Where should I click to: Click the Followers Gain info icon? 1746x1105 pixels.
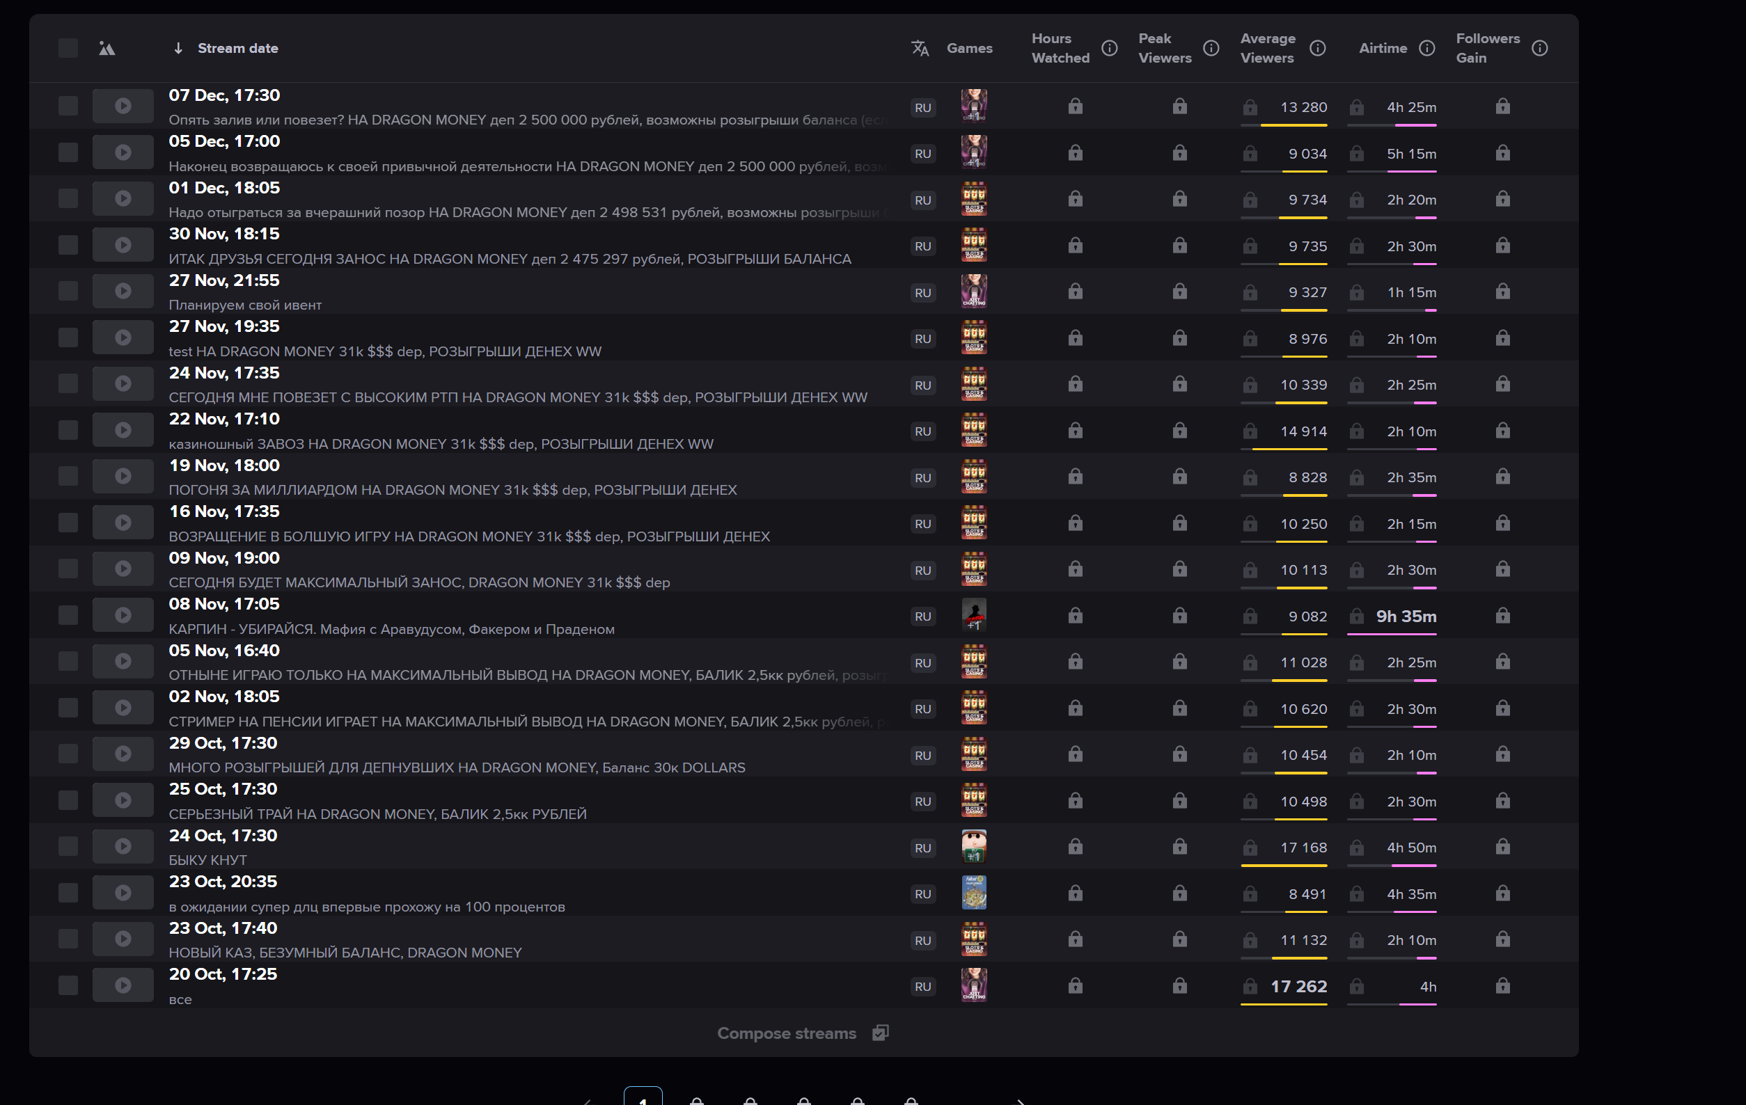coord(1539,48)
